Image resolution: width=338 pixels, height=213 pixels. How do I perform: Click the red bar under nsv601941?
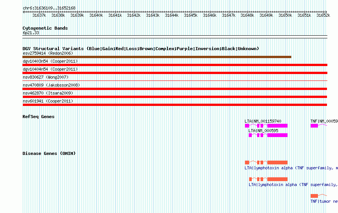pyautogui.click(x=175, y=105)
